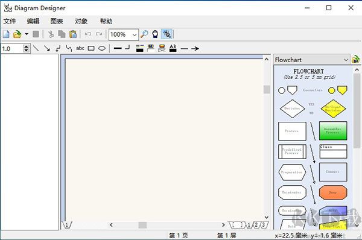Click the gradient fill color icon
This screenshot has width=362, height=240.
click(162, 48)
